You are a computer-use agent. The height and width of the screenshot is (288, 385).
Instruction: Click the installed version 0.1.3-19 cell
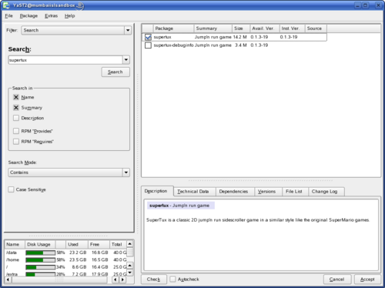tap(289, 37)
